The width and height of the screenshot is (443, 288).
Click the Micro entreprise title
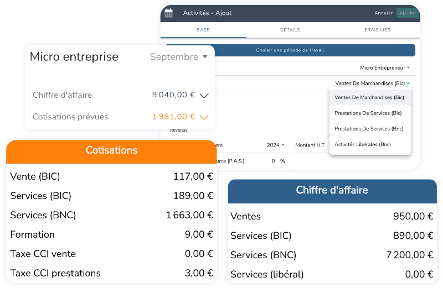tap(74, 57)
